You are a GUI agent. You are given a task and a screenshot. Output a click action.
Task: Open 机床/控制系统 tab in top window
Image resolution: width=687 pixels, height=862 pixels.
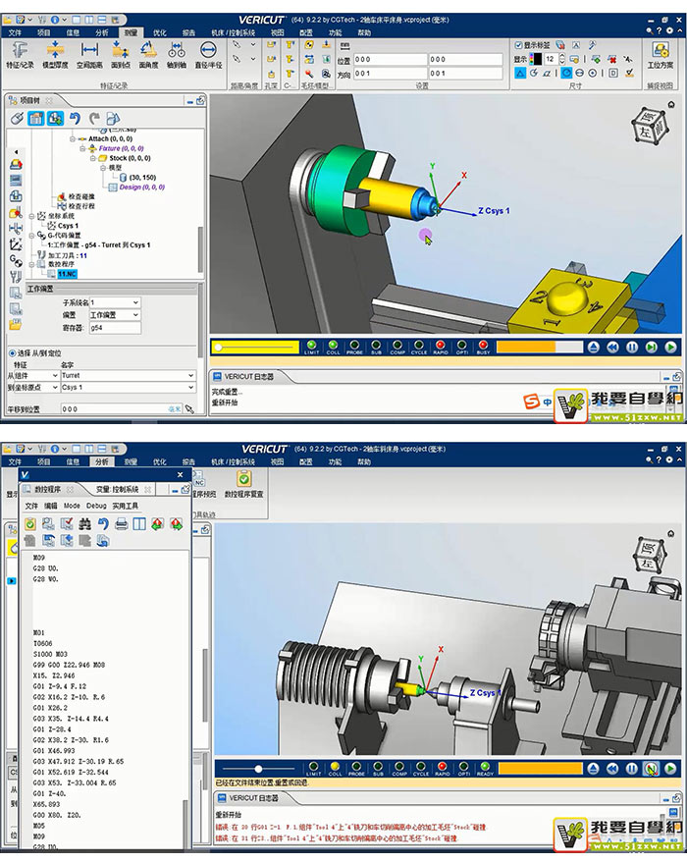pyautogui.click(x=233, y=32)
